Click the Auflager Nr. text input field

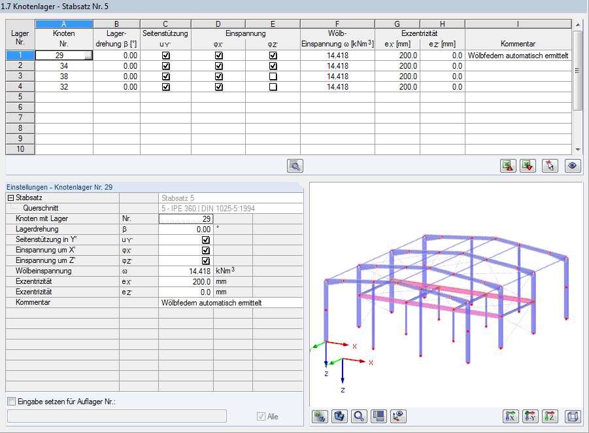point(117,416)
